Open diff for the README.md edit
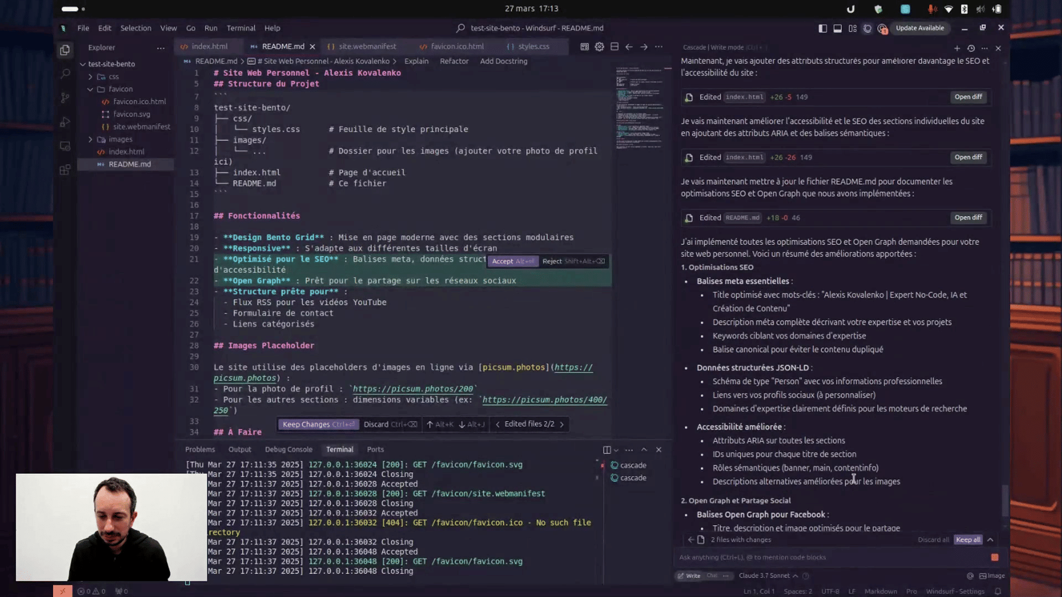Viewport: 1062px width, 597px height. (968, 218)
